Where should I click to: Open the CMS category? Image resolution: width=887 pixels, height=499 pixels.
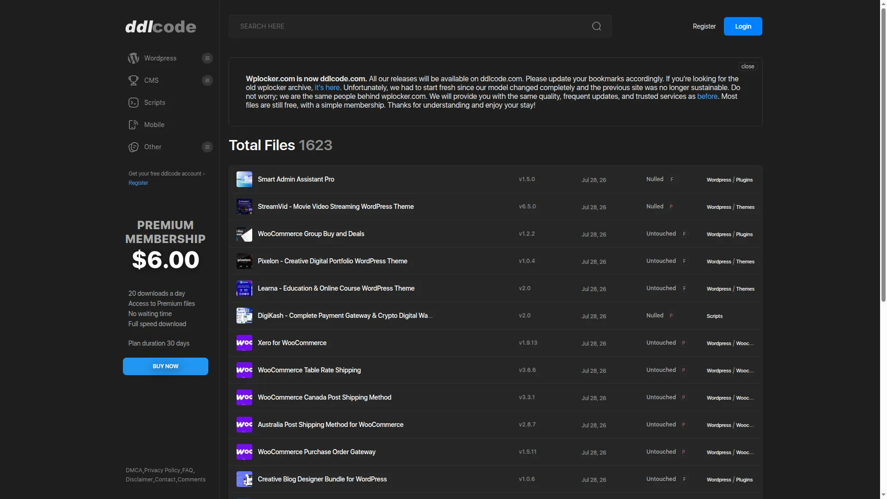pyautogui.click(x=152, y=80)
